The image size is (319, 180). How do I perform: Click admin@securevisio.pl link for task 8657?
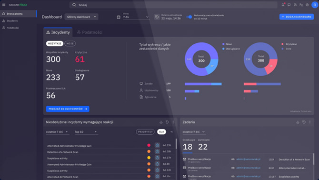tap(248, 168)
